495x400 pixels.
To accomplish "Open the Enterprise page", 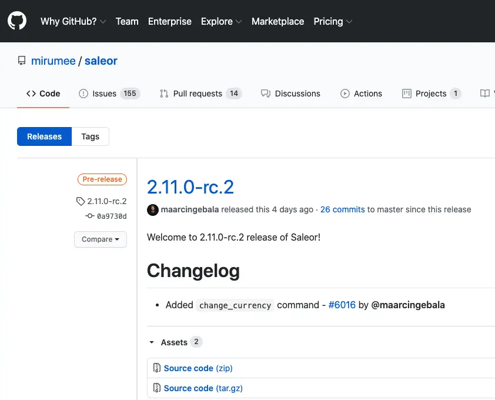I will click(x=170, y=21).
